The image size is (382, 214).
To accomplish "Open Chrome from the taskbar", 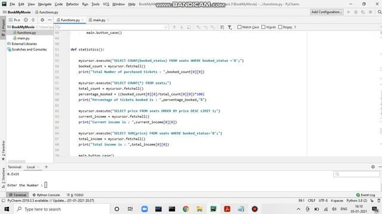I will (x=186, y=209).
